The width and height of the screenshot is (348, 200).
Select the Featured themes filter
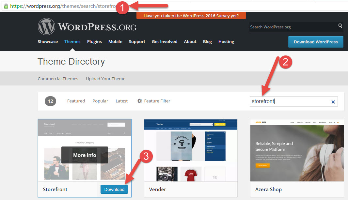76,101
